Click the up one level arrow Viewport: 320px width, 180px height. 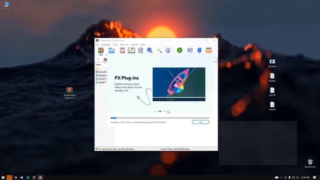click(98, 59)
